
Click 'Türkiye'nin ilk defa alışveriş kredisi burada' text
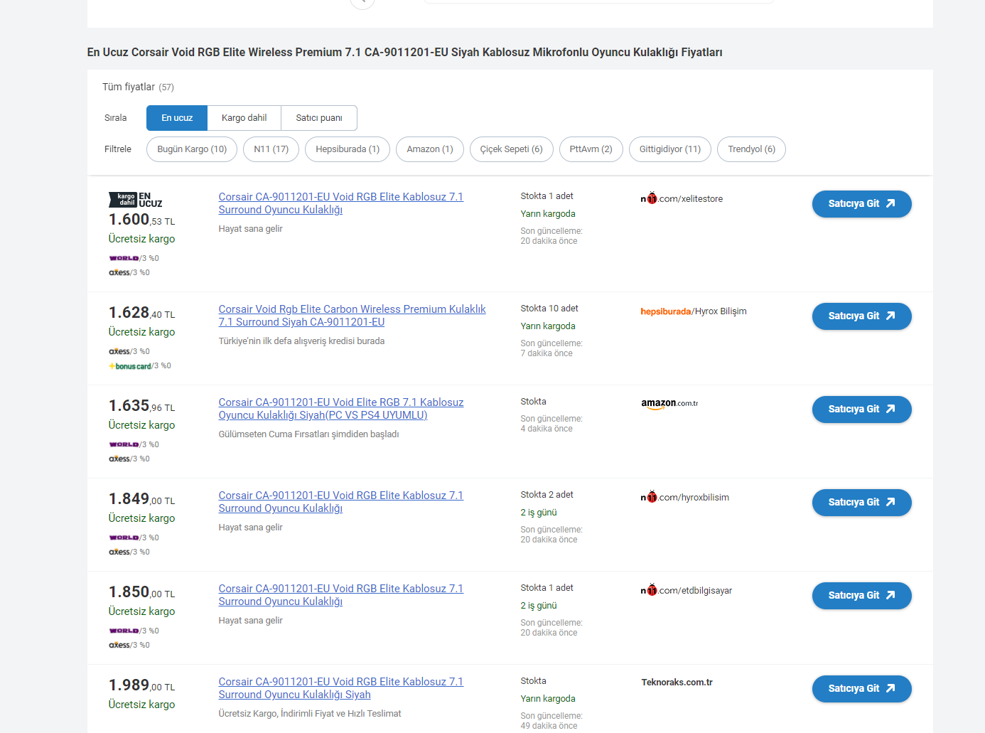(301, 341)
